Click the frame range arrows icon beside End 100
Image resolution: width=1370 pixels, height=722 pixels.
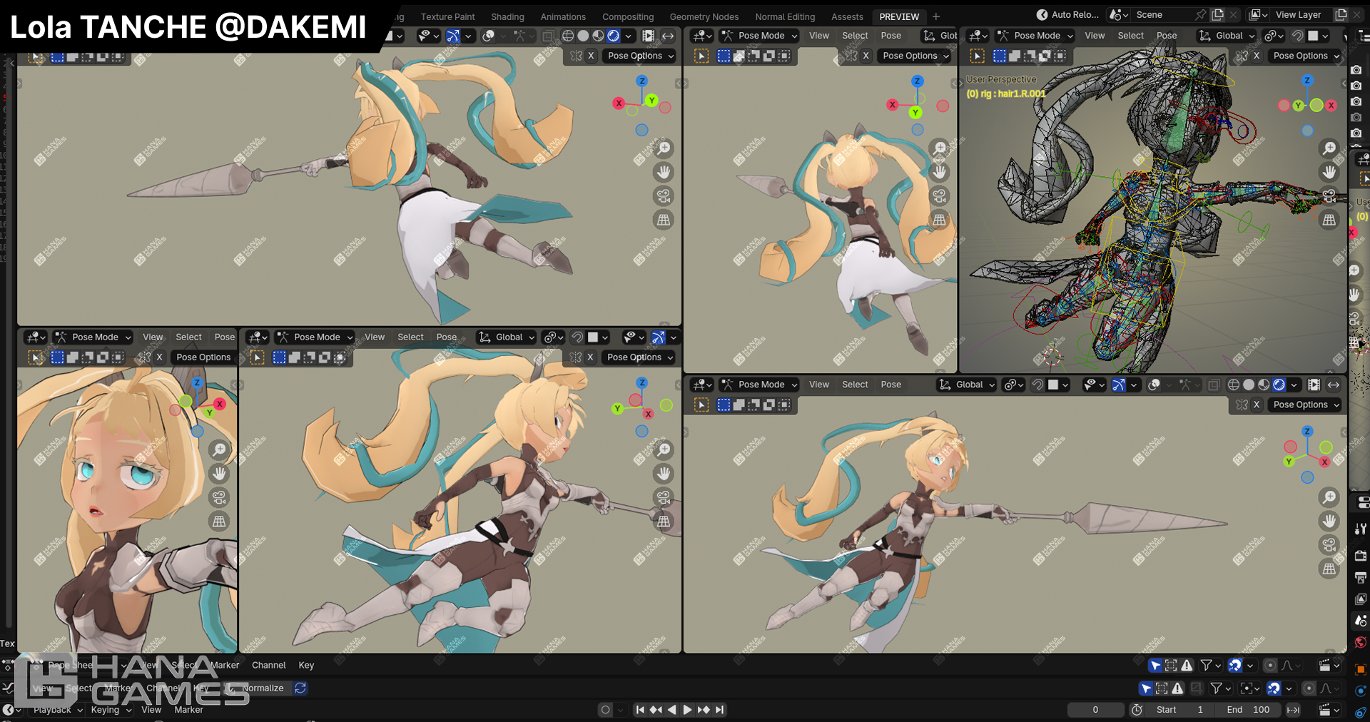(1293, 710)
